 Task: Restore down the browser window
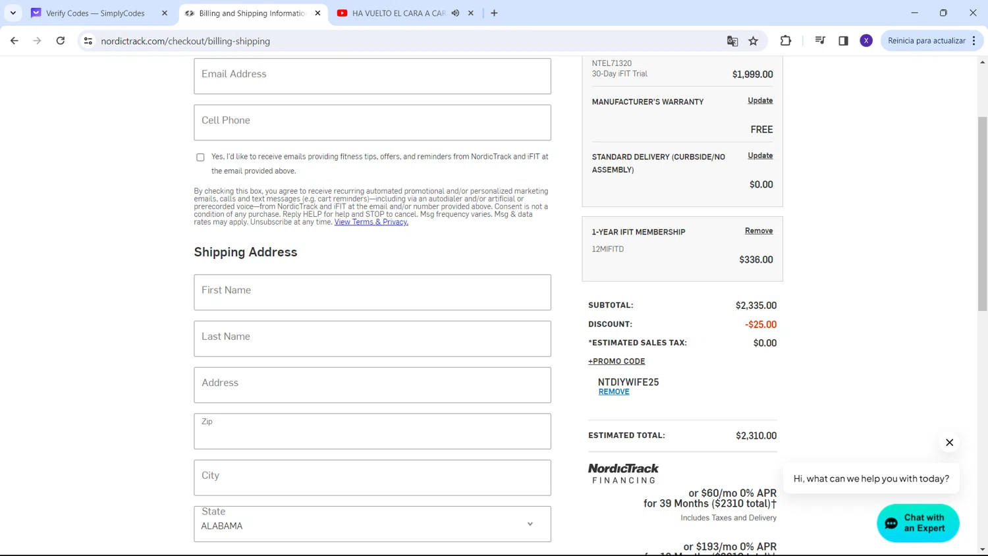pyautogui.click(x=943, y=13)
